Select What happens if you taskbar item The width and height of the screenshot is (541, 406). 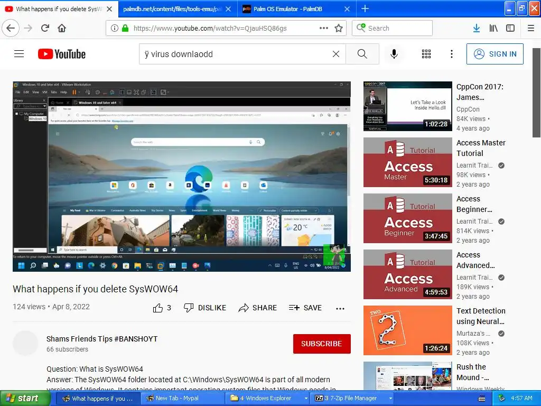click(98, 398)
